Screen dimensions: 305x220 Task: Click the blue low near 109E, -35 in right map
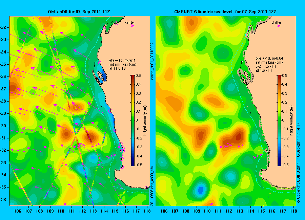click(x=201, y=190)
